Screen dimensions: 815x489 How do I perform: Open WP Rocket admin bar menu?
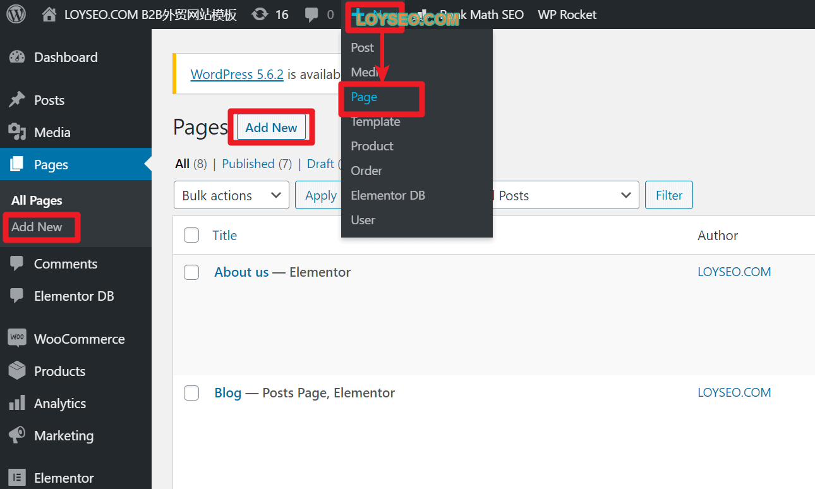click(567, 15)
